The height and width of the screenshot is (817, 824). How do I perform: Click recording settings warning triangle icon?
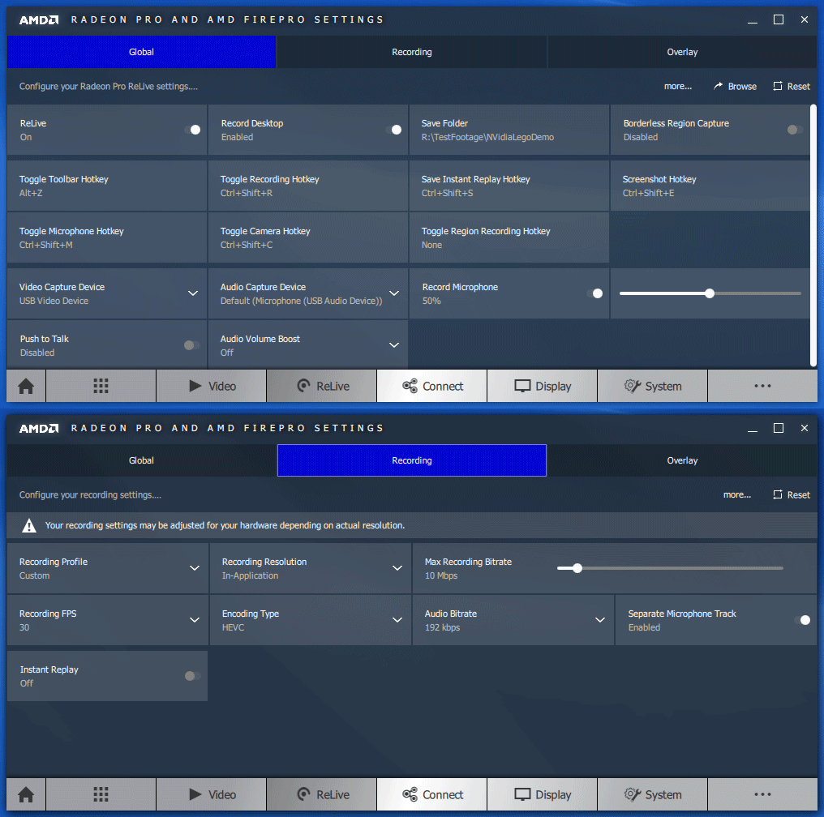click(x=29, y=525)
